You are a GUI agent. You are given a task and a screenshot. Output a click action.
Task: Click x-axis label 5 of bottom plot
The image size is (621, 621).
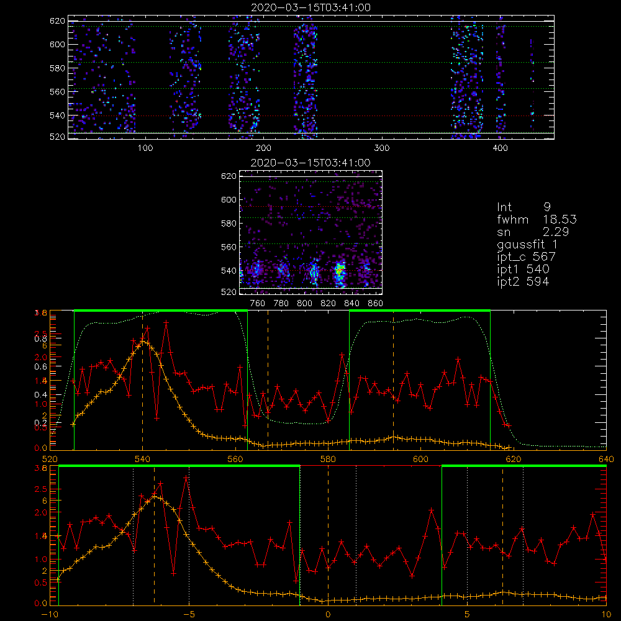[468, 614]
